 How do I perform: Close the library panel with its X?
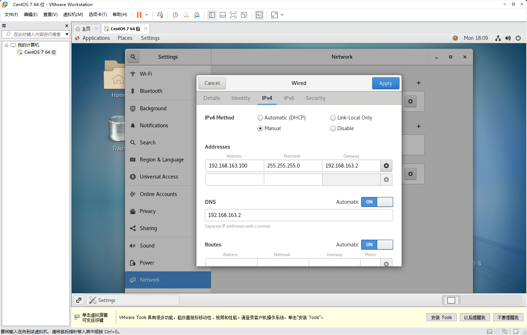coord(67,26)
